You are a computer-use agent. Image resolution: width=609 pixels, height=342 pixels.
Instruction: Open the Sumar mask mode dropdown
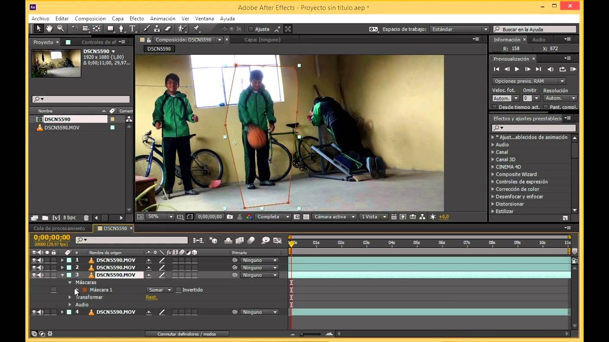click(159, 290)
